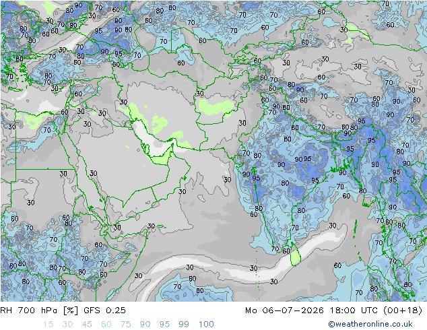Select the 90 value in the legend

coord(145,325)
